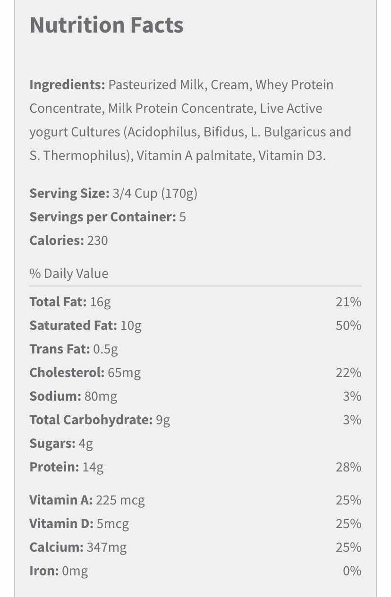Click the Servings per Container label
The width and height of the screenshot is (391, 597).
pos(102,217)
